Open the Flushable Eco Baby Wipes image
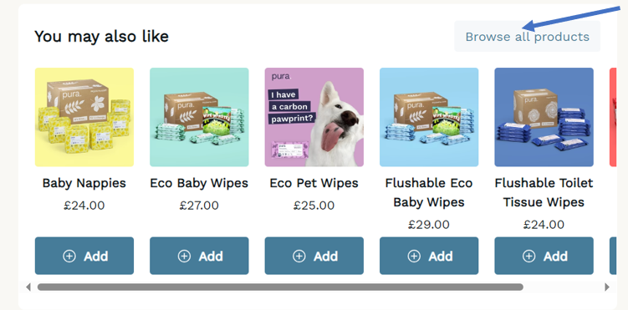The image size is (628, 310). pyautogui.click(x=429, y=117)
